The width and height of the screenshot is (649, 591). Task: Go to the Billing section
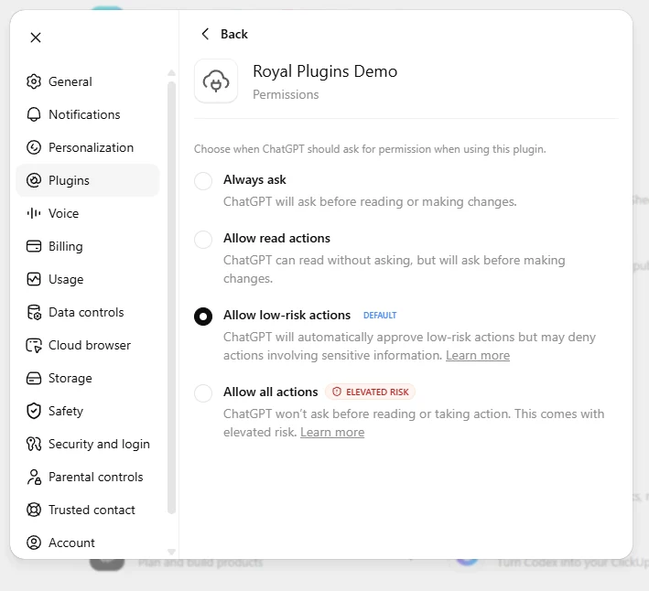click(x=88, y=246)
